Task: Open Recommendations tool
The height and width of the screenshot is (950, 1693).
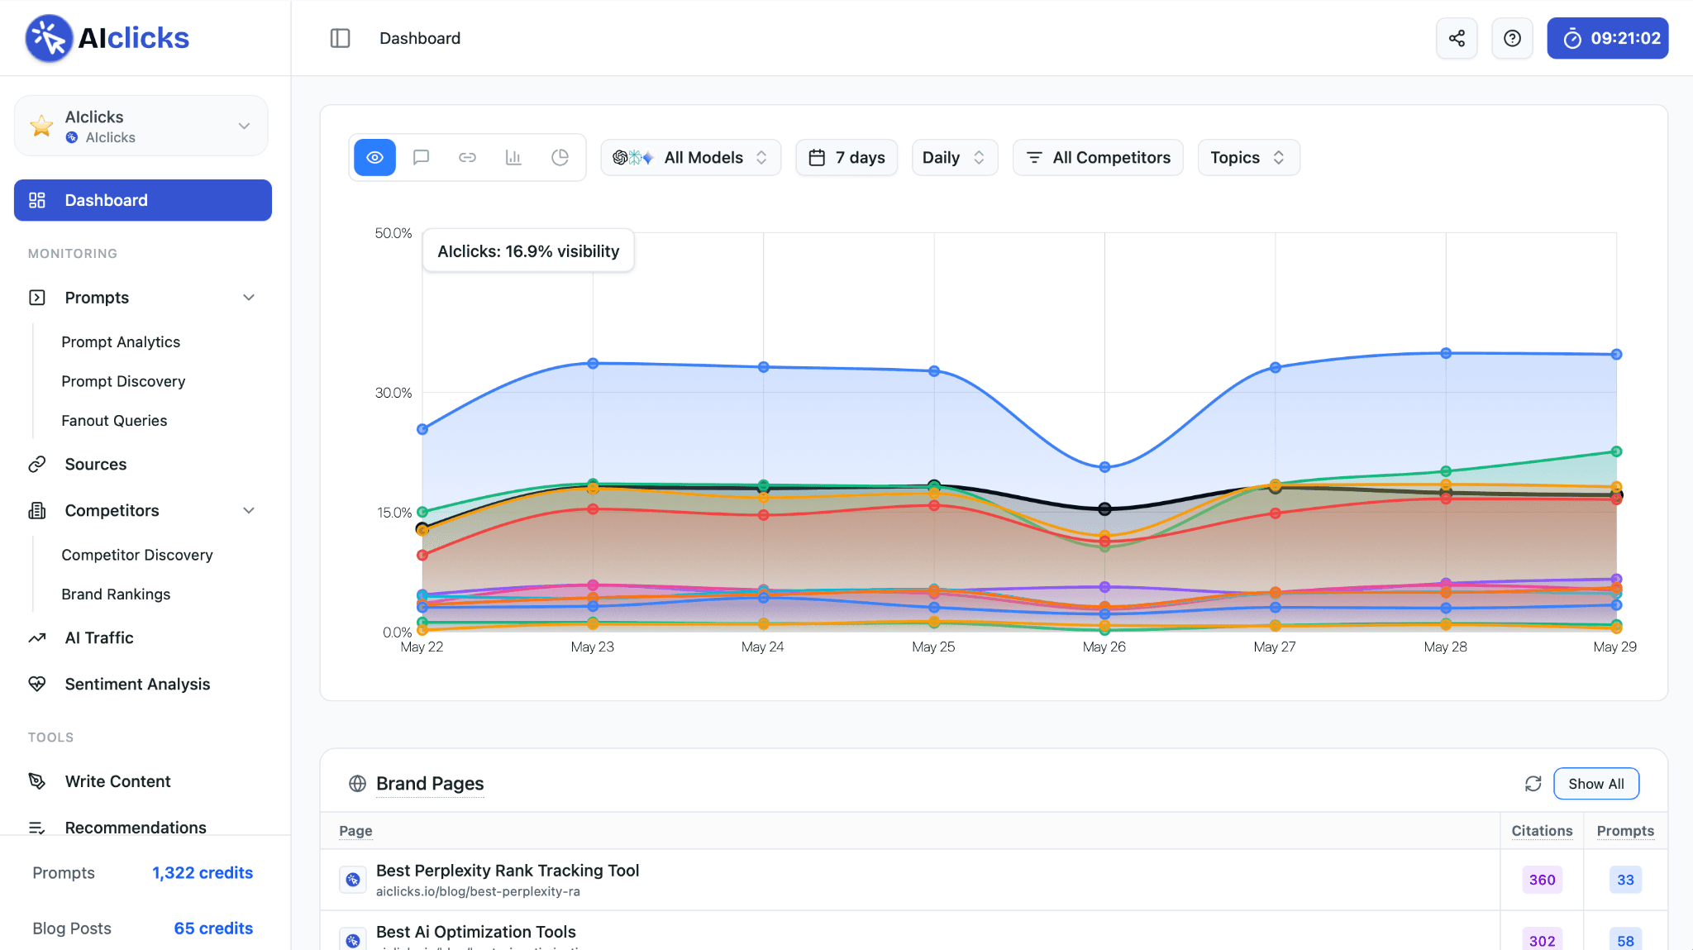Action: pyautogui.click(x=136, y=828)
